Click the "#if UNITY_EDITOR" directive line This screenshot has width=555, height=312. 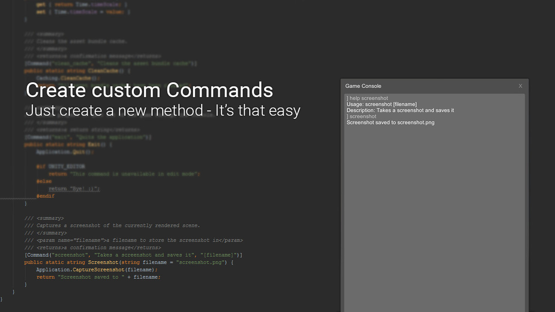[x=61, y=166]
